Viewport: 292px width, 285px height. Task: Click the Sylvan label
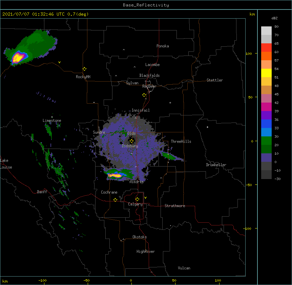[132, 83]
